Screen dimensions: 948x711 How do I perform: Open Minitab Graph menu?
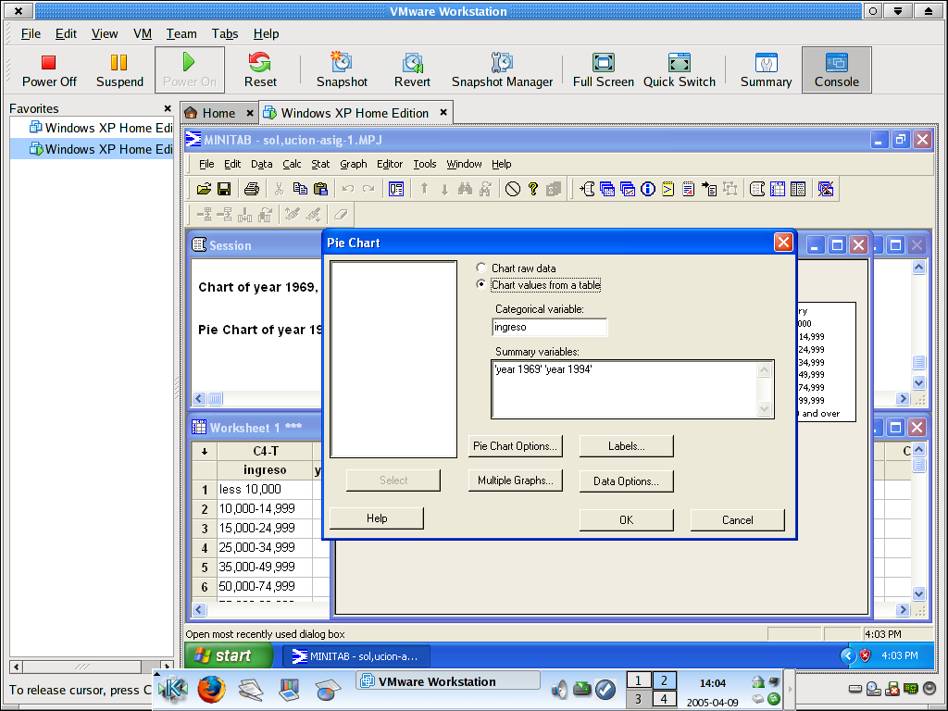click(353, 164)
